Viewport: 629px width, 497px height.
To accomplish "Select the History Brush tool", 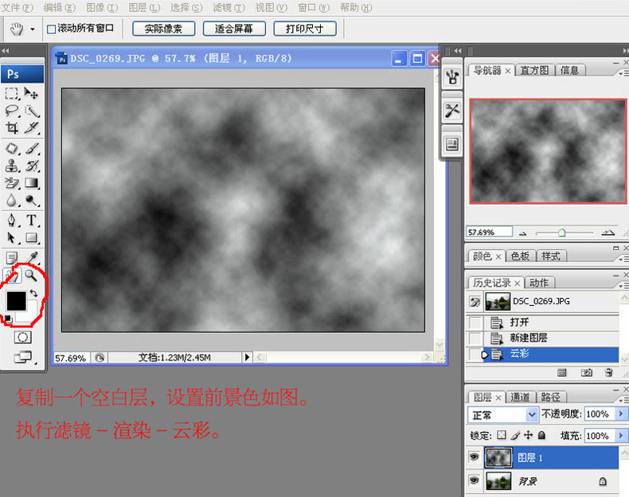I will [x=32, y=166].
